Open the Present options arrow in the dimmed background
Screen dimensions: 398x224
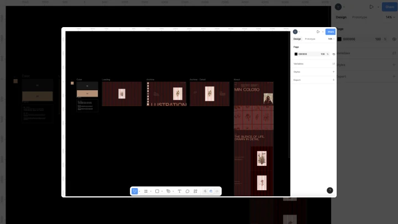tap(378, 7)
